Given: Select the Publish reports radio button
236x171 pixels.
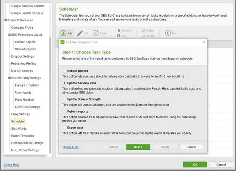Looking at the screenshot, I should 64,112.
